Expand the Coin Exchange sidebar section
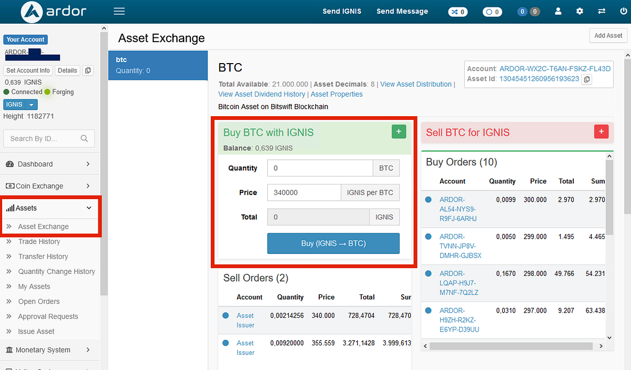 (x=50, y=186)
